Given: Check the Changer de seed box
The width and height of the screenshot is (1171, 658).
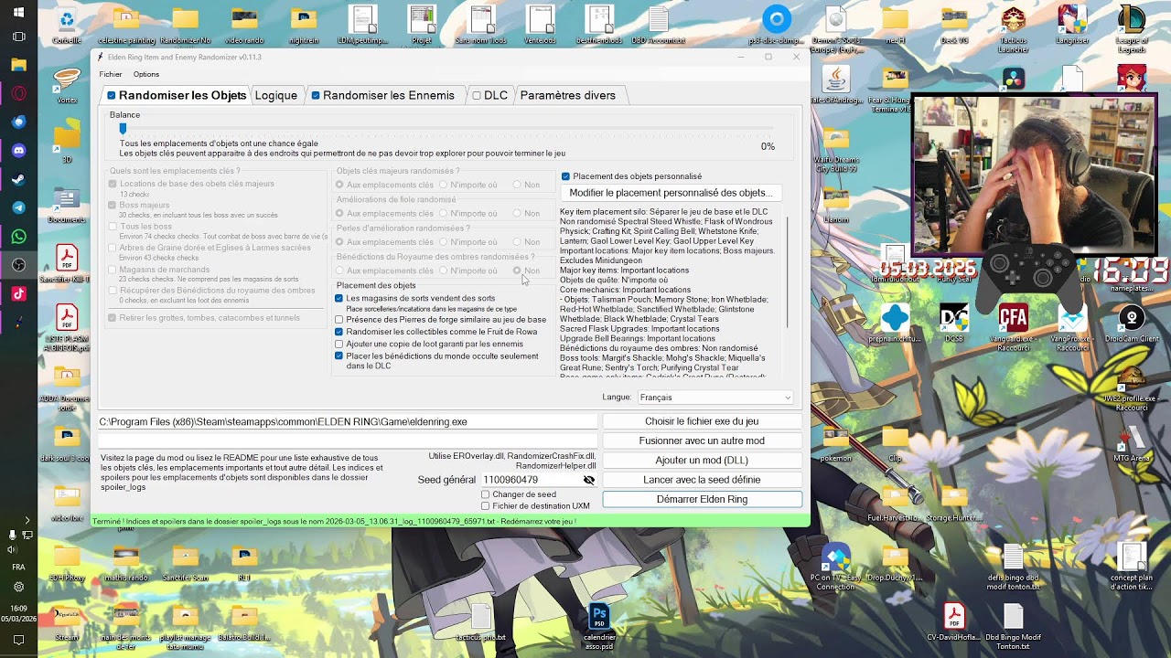Looking at the screenshot, I should 486,494.
